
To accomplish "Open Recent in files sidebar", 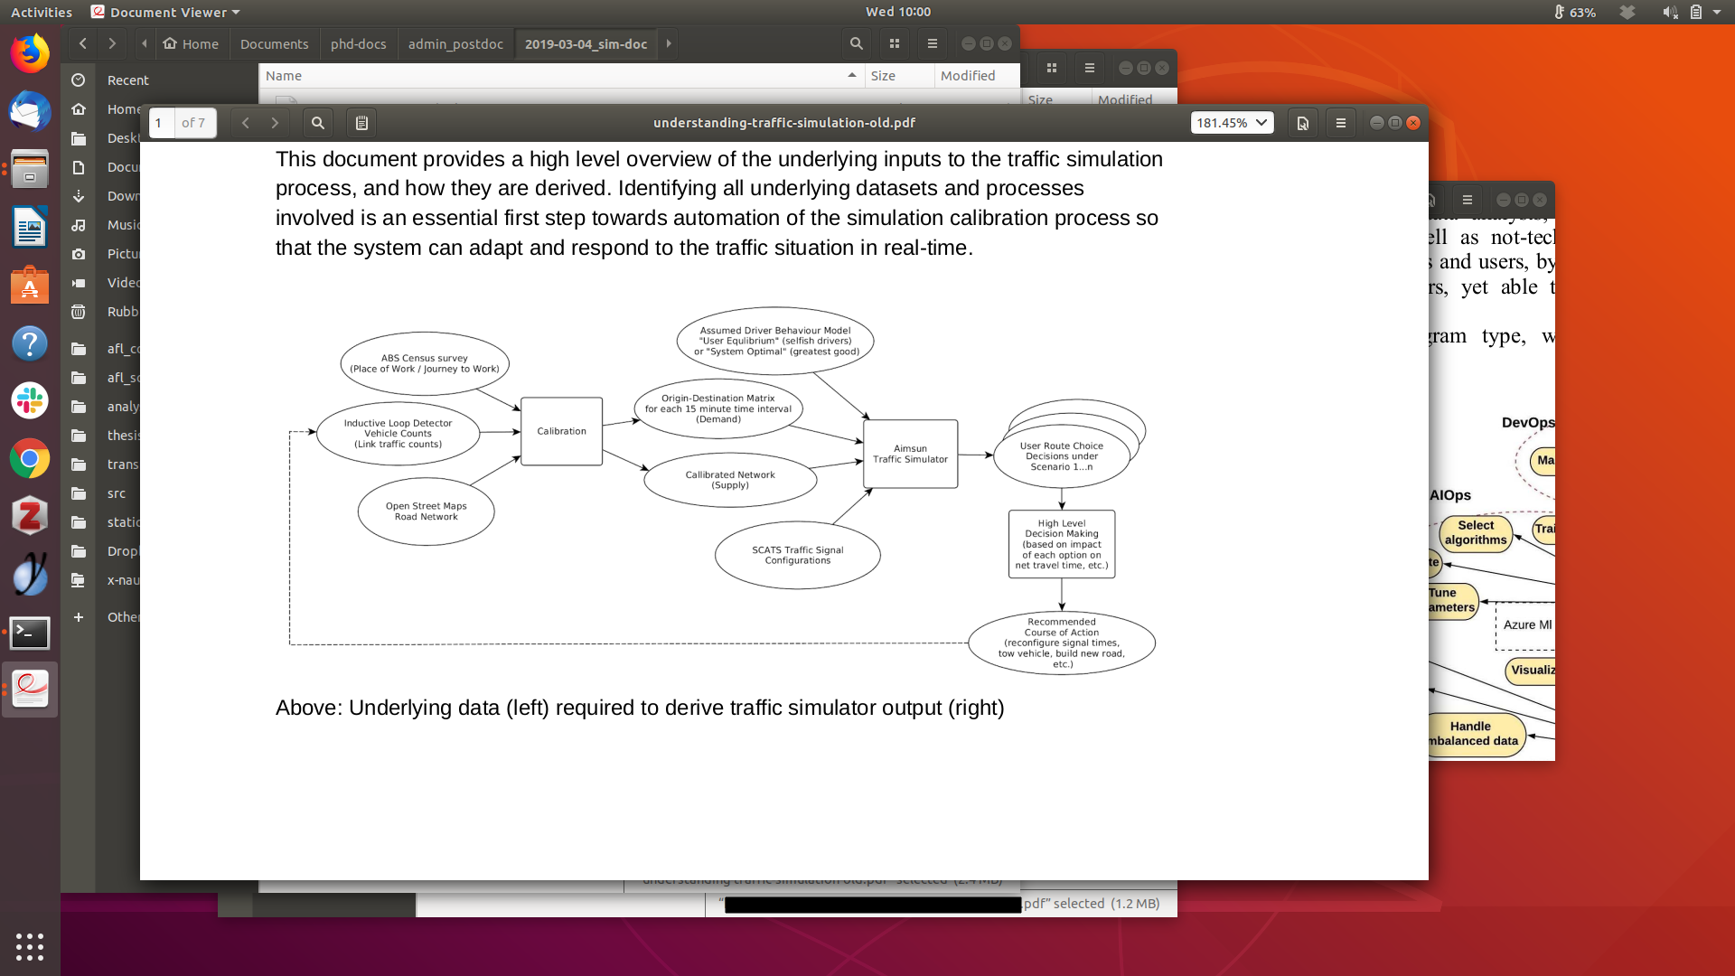I will pyautogui.click(x=127, y=80).
